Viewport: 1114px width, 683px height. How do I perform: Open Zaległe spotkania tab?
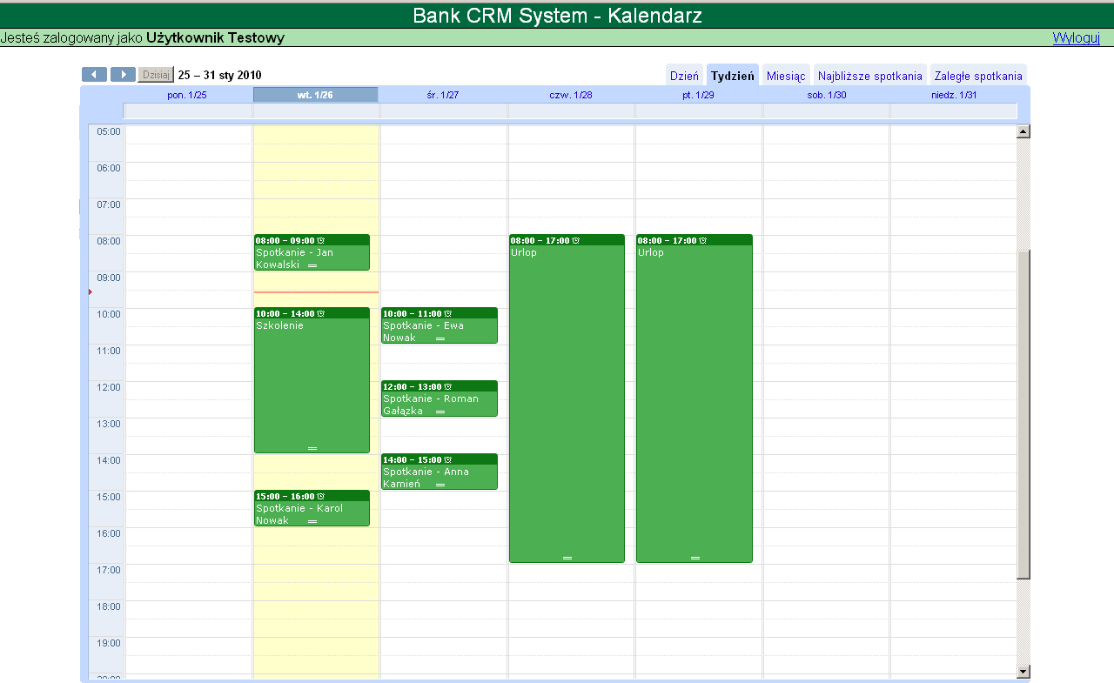click(x=978, y=76)
